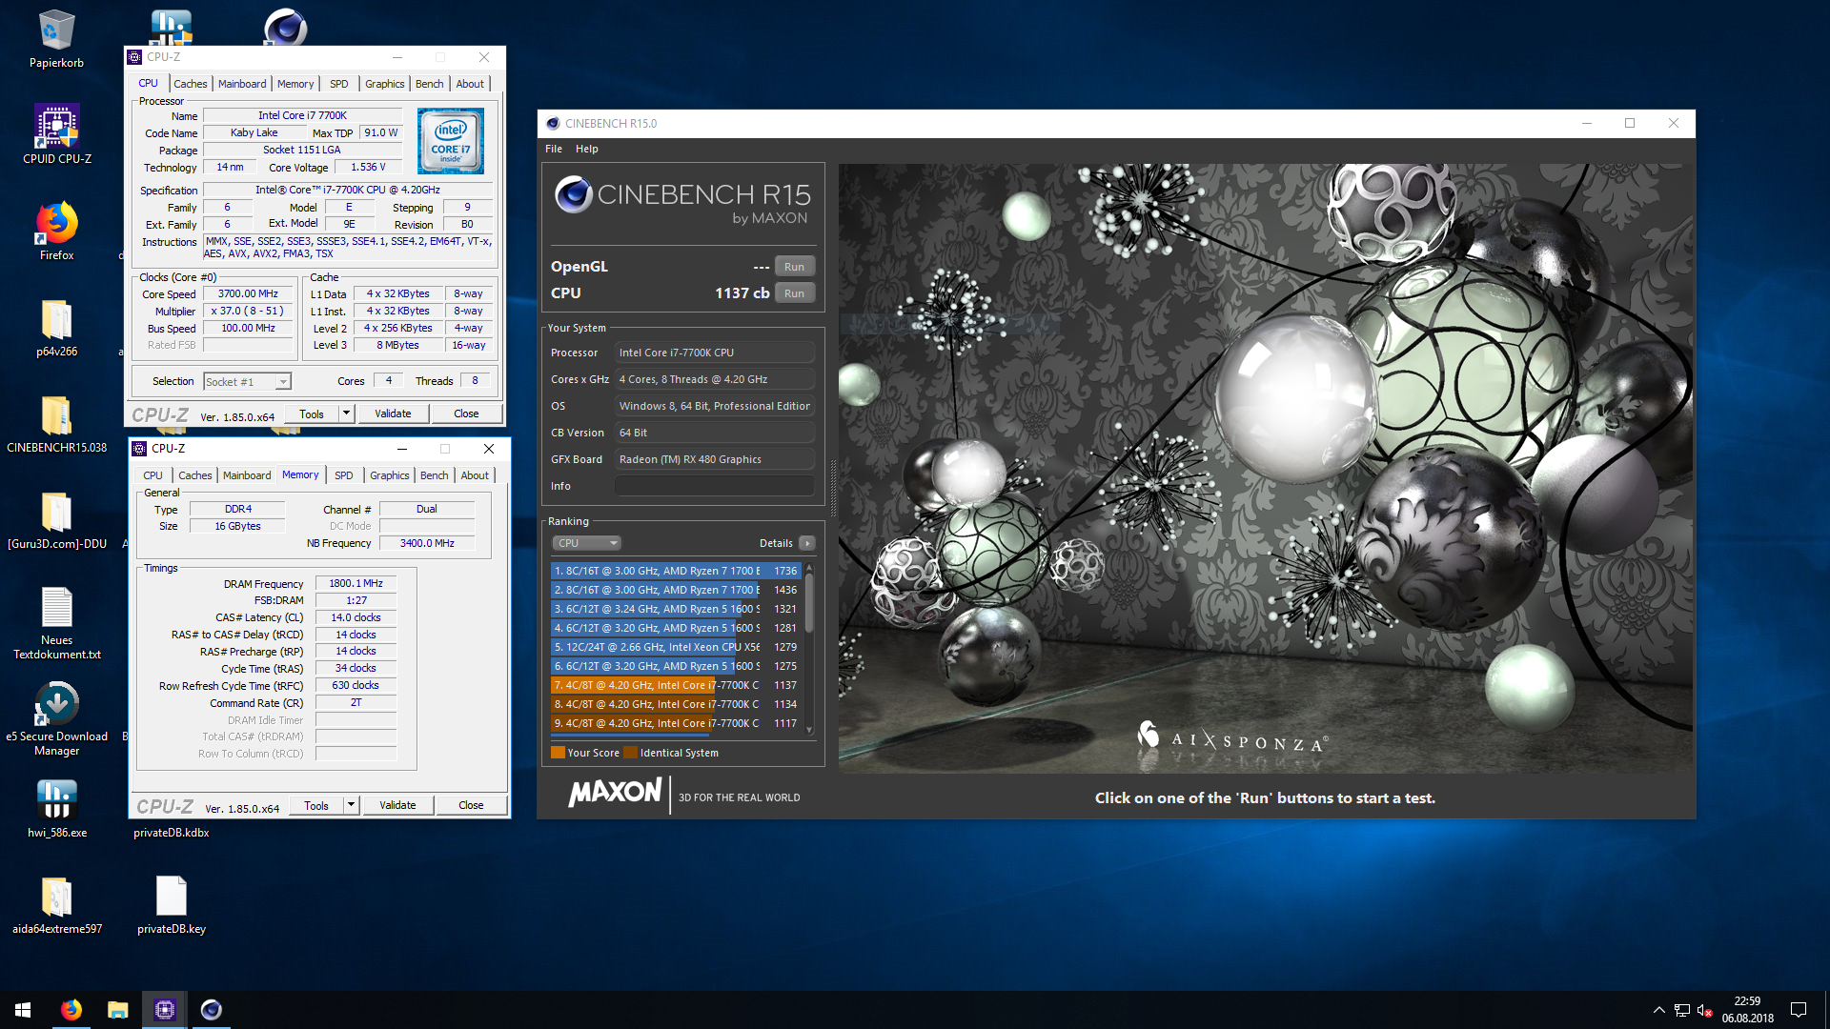Click the Info input field in Cinebench
The image size is (1830, 1029).
coord(715,486)
